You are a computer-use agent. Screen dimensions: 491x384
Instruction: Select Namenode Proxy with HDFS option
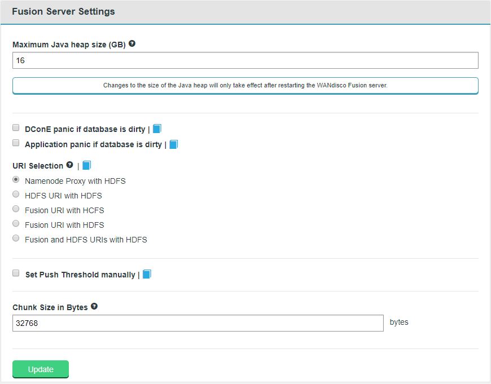(16, 179)
